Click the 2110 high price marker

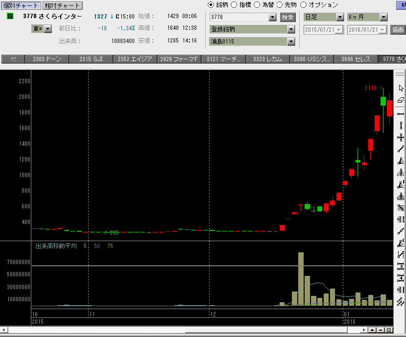point(374,88)
